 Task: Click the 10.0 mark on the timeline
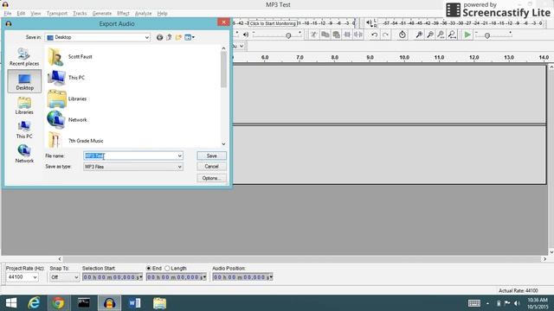404,58
